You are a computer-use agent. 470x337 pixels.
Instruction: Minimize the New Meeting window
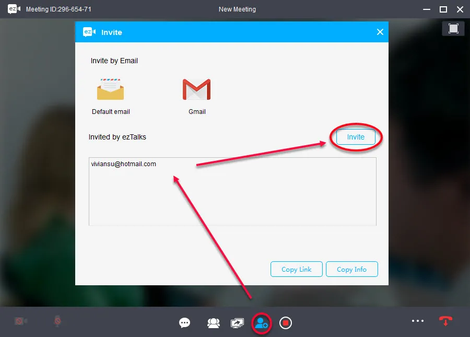pyautogui.click(x=427, y=9)
